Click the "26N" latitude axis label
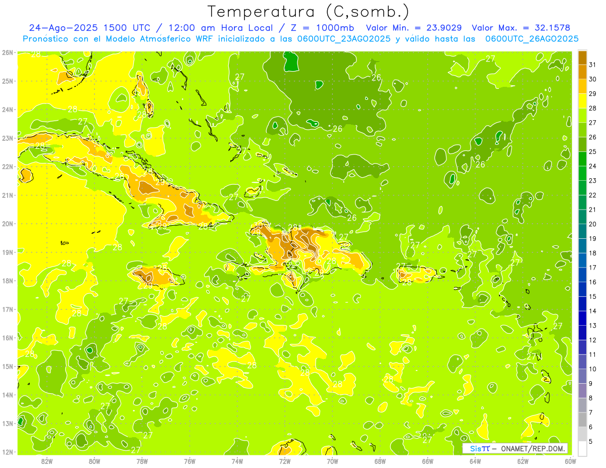Viewport: 606px width, 468px height. pyautogui.click(x=7, y=53)
